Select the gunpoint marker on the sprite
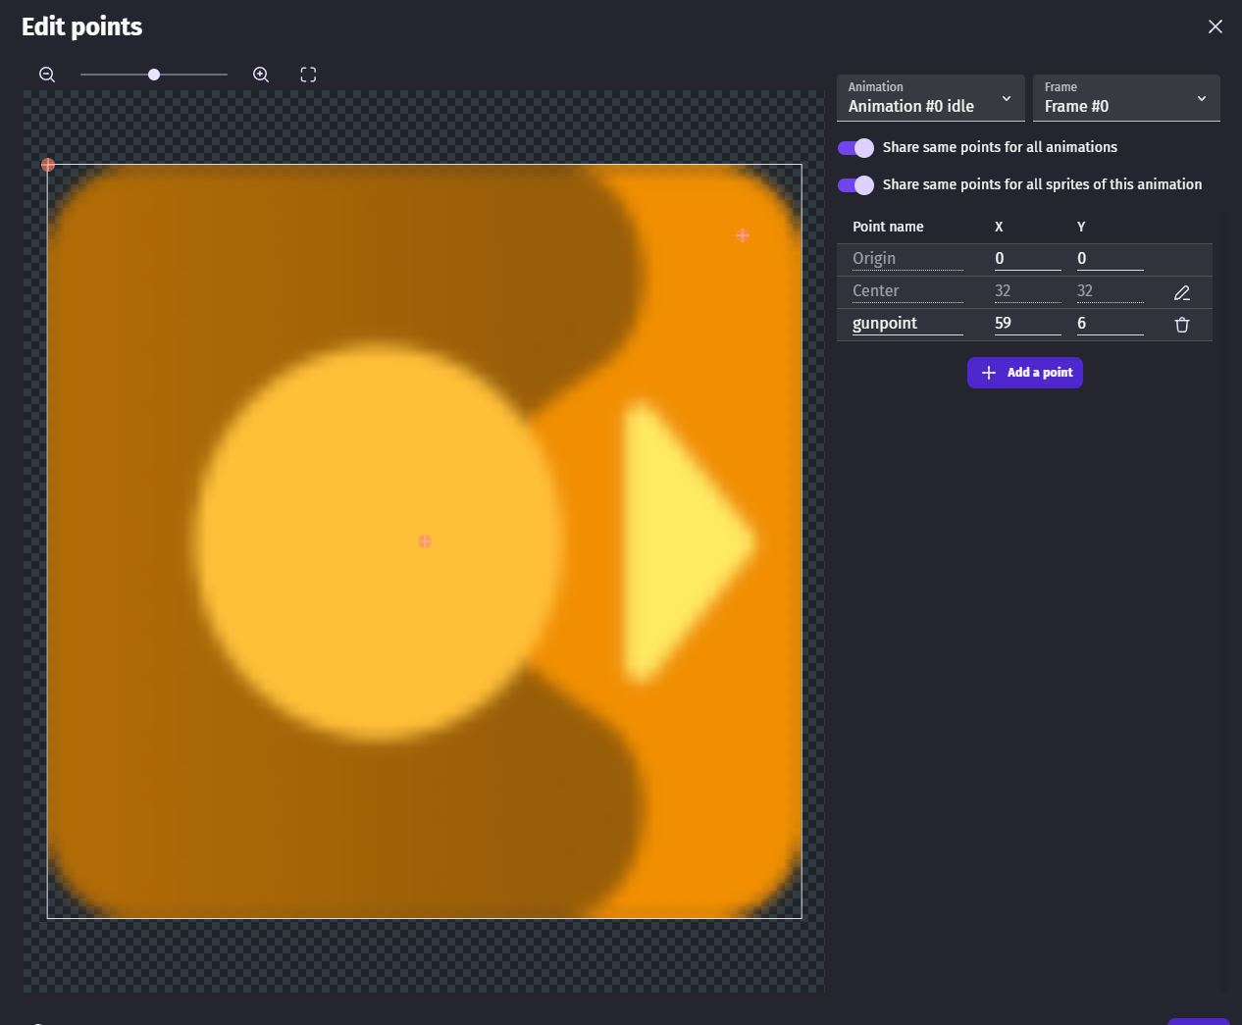This screenshot has width=1242, height=1025. click(x=743, y=235)
